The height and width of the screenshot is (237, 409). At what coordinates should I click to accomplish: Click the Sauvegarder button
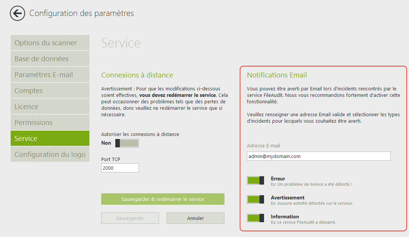pos(130,218)
